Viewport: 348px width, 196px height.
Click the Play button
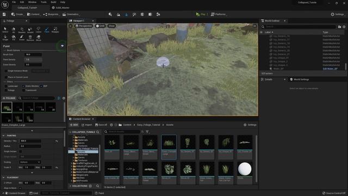(x=201, y=14)
